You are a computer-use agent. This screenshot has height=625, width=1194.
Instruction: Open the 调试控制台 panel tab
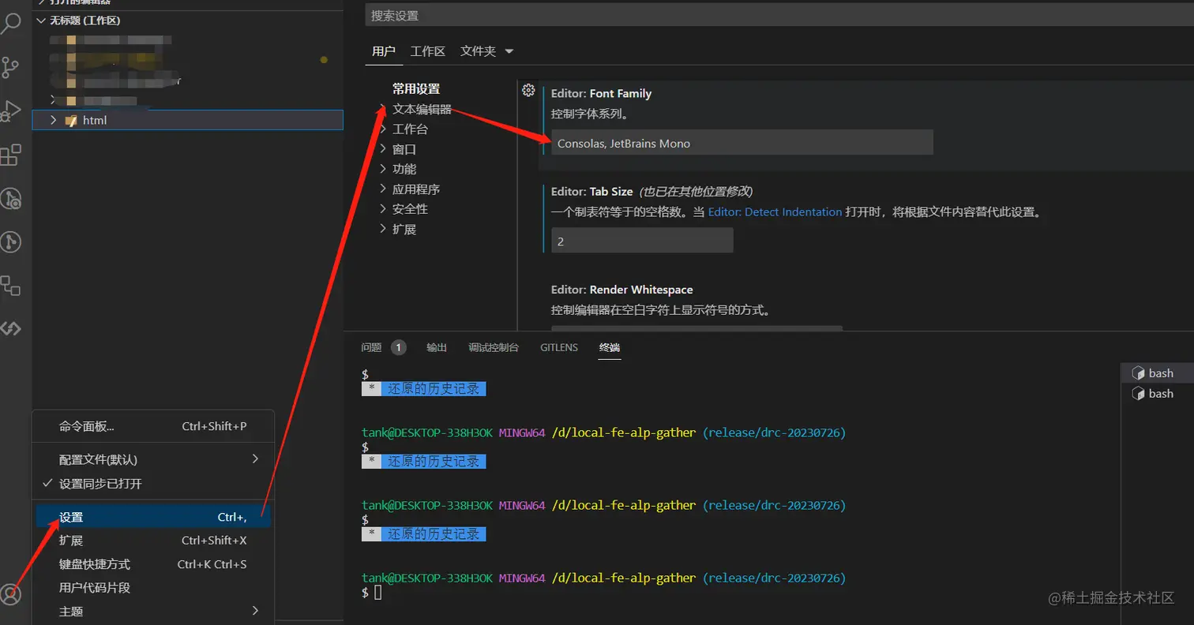coord(494,347)
